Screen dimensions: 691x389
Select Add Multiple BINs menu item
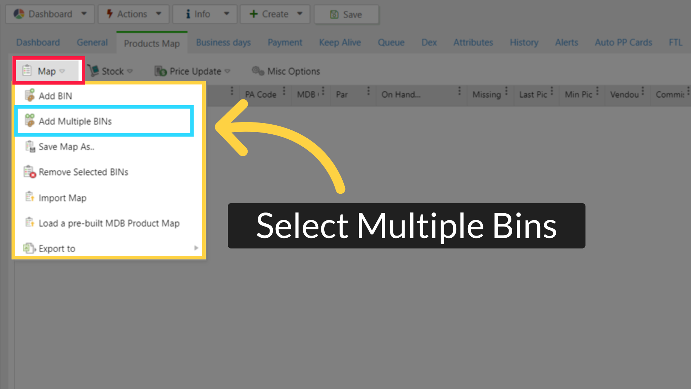tap(76, 121)
